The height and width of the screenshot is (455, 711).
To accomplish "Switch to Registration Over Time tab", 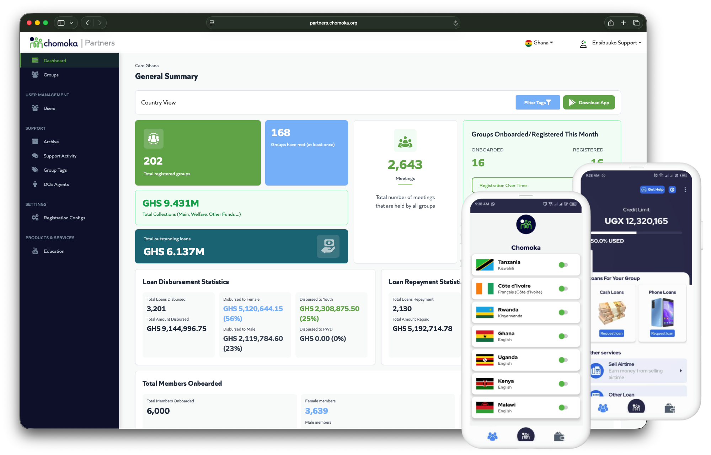I will click(x=502, y=185).
